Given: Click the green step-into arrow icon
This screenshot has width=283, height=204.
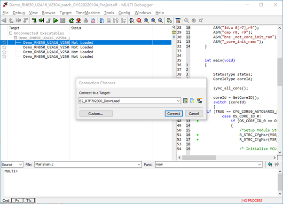Looking at the screenshot, I should click(x=34, y=21).
